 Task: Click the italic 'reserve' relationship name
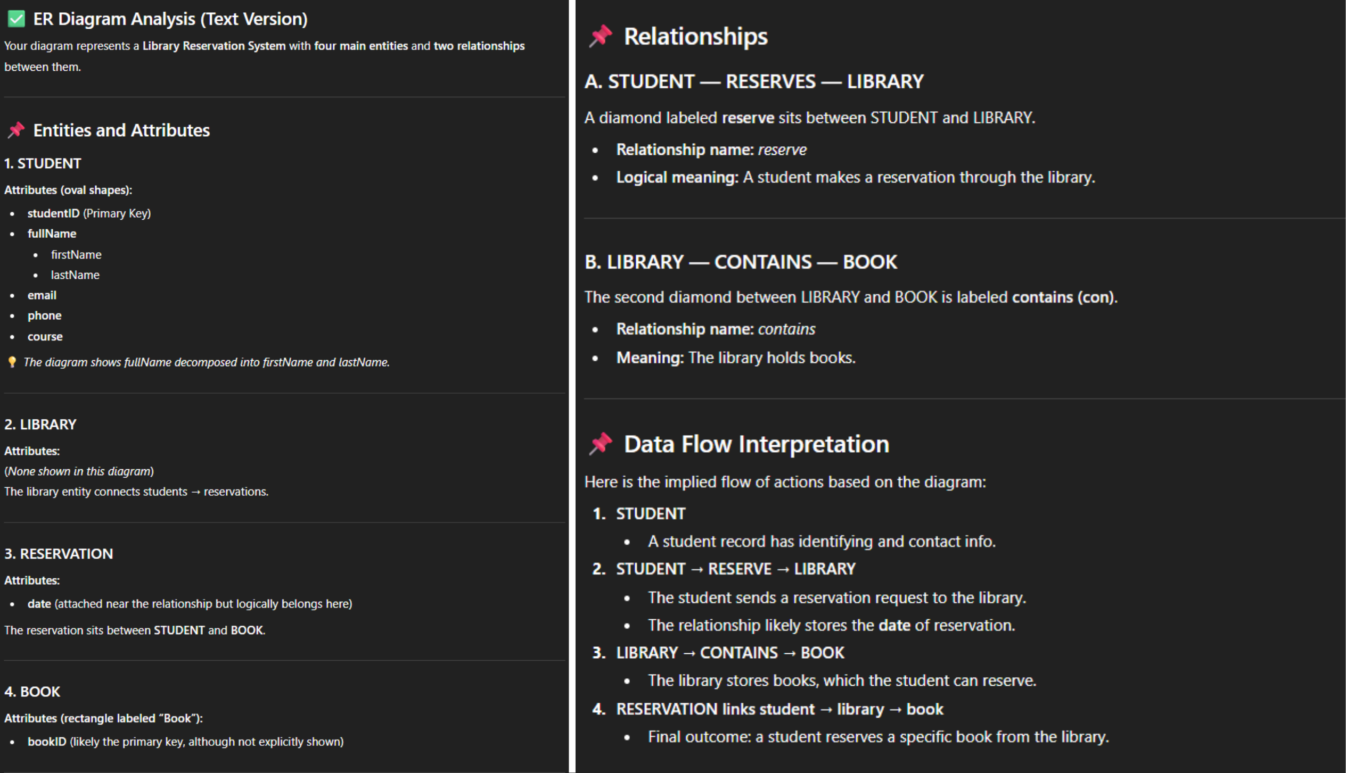point(782,149)
